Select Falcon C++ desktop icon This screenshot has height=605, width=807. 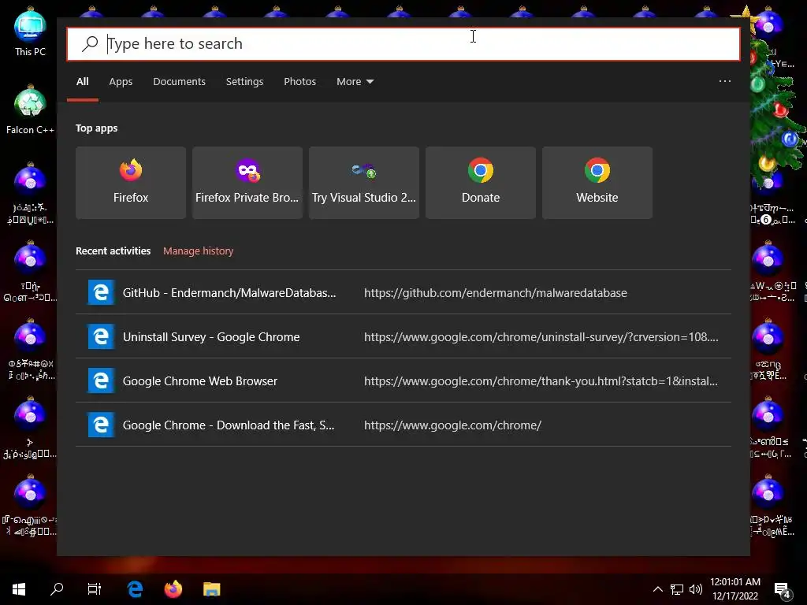point(31,110)
